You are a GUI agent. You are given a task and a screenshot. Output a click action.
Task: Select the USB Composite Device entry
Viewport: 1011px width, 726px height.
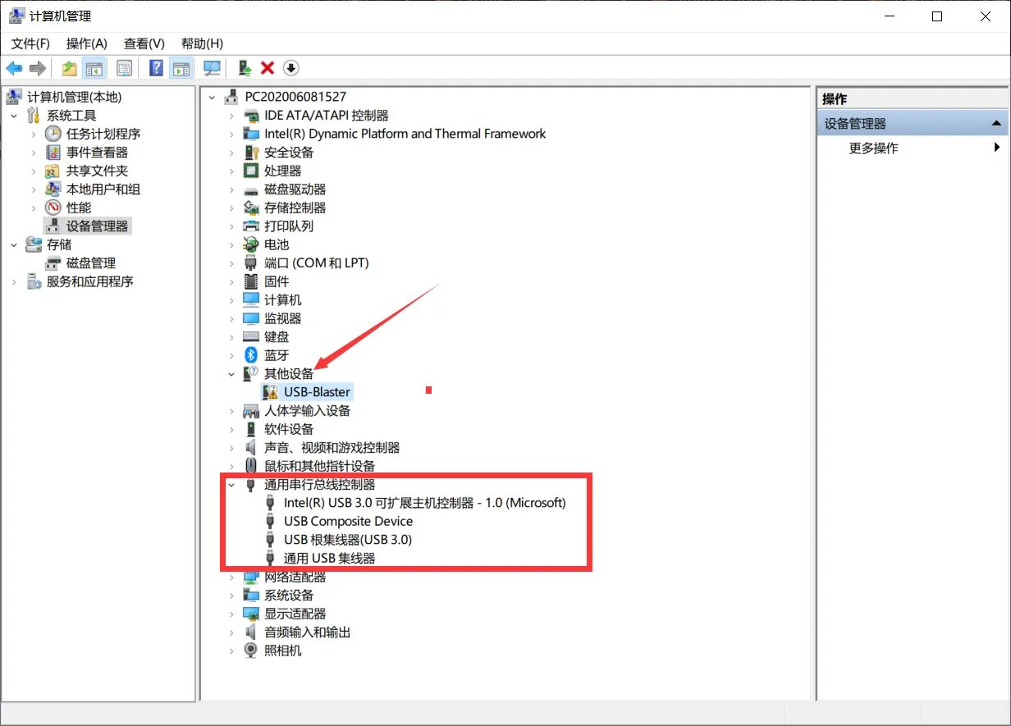click(349, 522)
